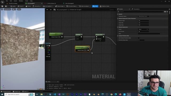Save the material with the save icon
The width and height of the screenshot is (171, 96).
[x=2, y=6]
